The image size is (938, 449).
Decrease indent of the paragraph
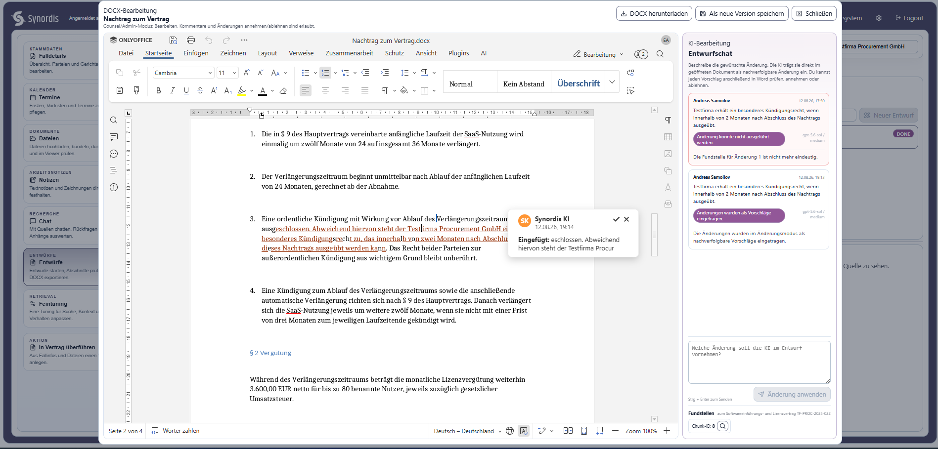click(365, 73)
